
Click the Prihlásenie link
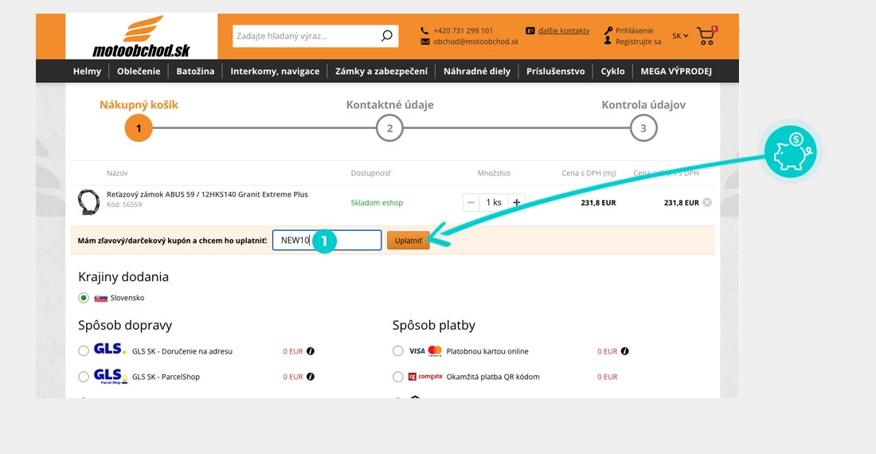634,31
